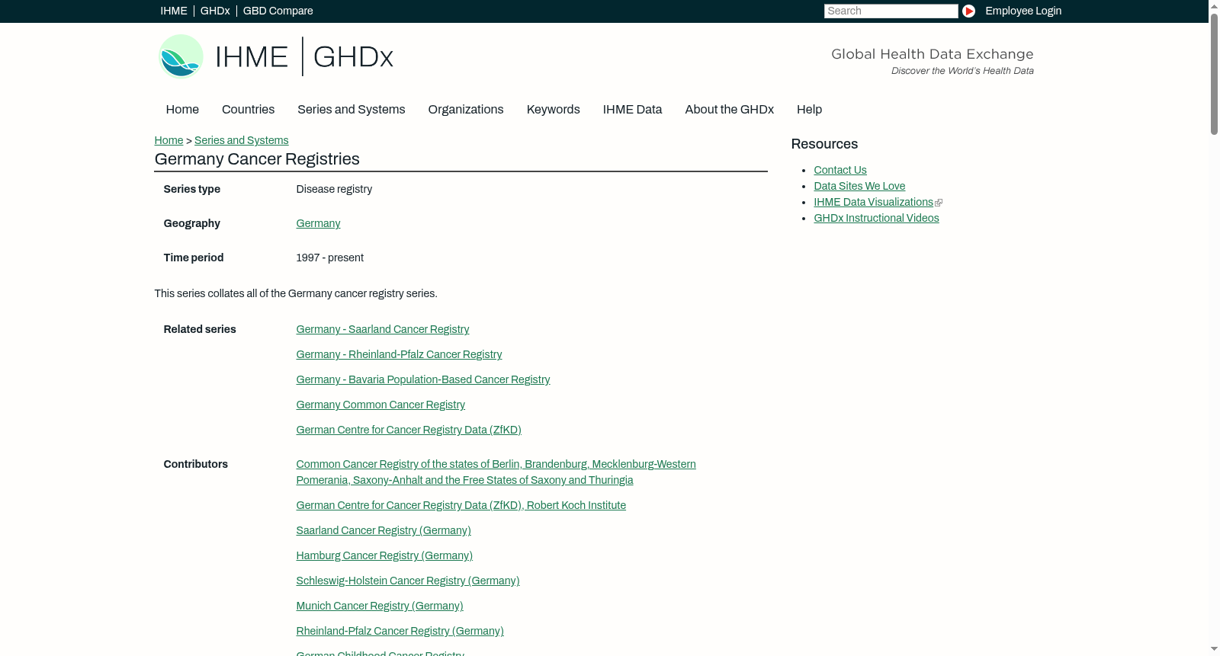The width and height of the screenshot is (1220, 656).
Task: Open the Germany geography link
Action: click(x=318, y=223)
